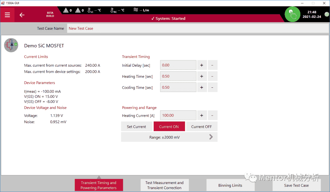Decrease Heating Current with minus
This screenshot has width=330, height=192.
(x=212, y=115)
